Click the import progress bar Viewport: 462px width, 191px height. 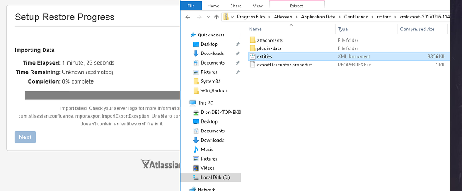pos(102,95)
